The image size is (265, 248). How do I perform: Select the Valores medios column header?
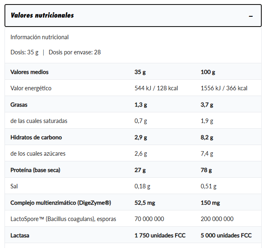coord(29,72)
